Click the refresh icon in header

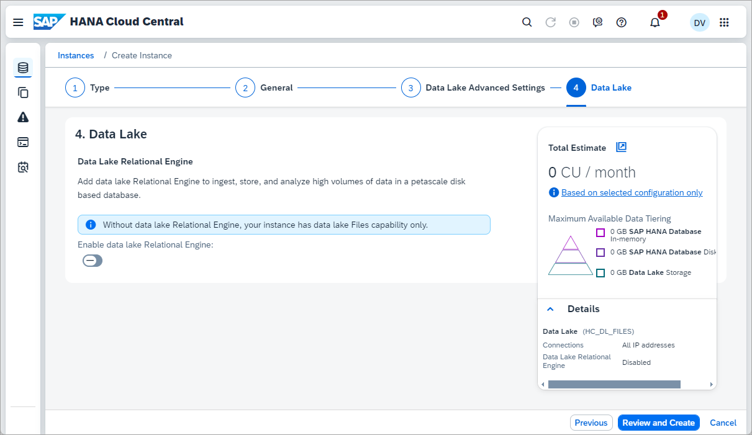click(550, 22)
